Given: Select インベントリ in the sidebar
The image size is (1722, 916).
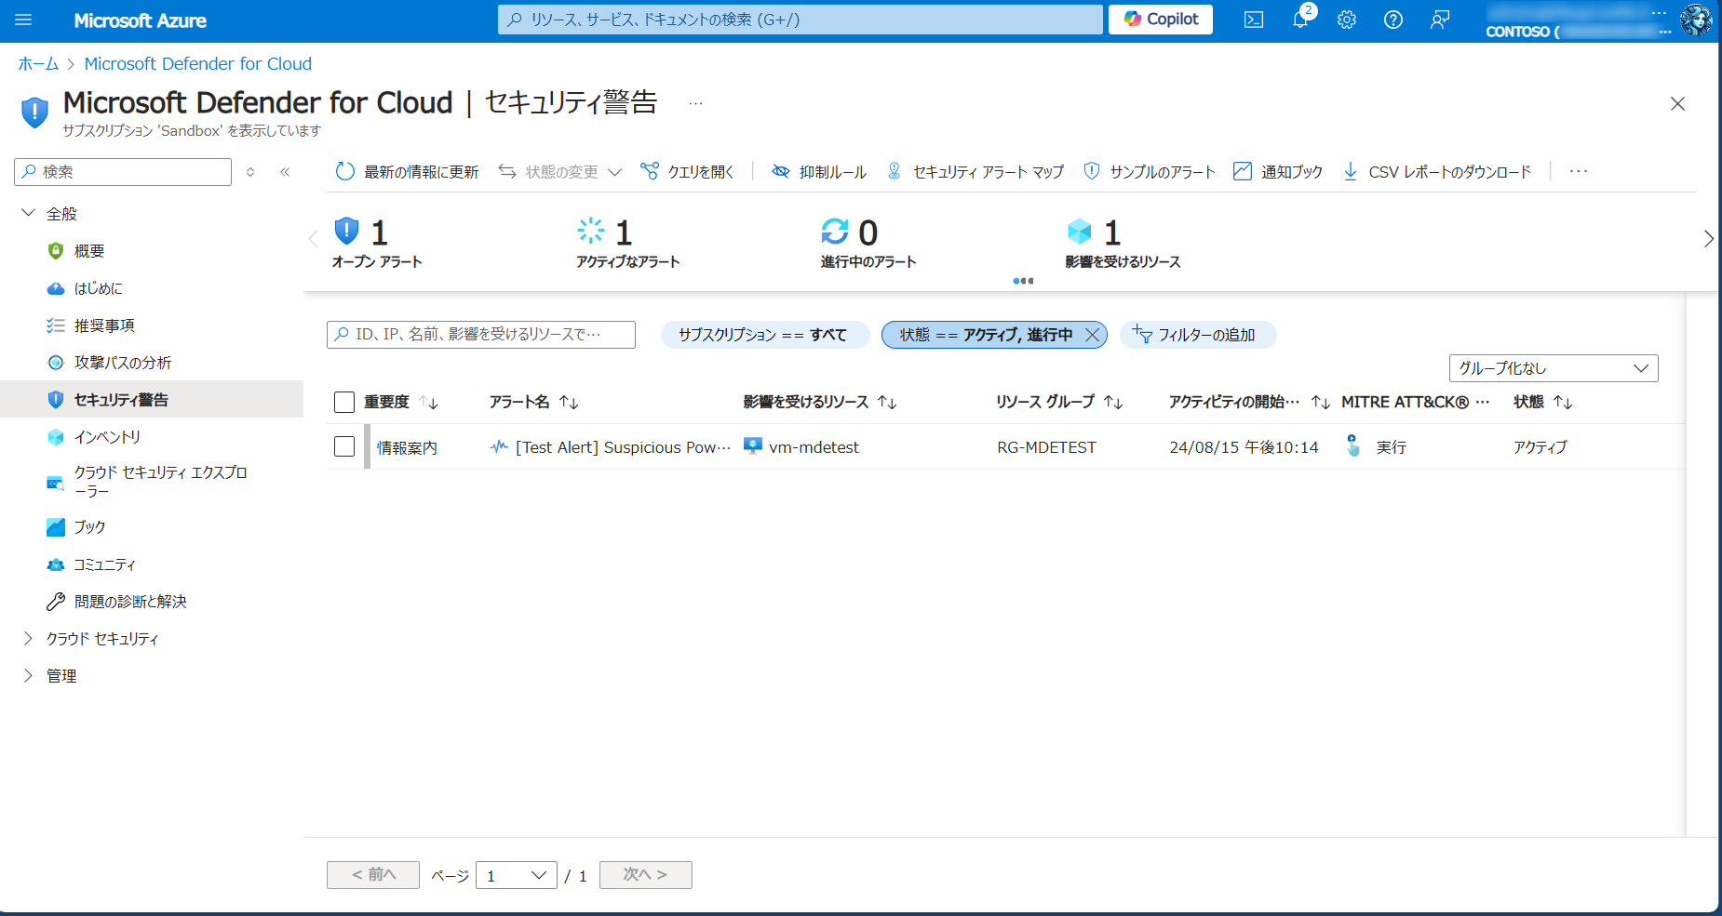Looking at the screenshot, I should point(107,437).
